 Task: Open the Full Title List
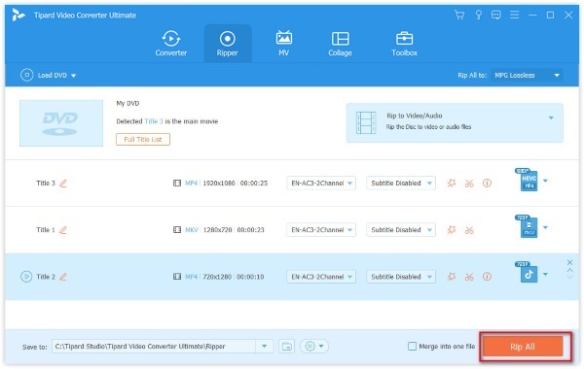pos(143,140)
